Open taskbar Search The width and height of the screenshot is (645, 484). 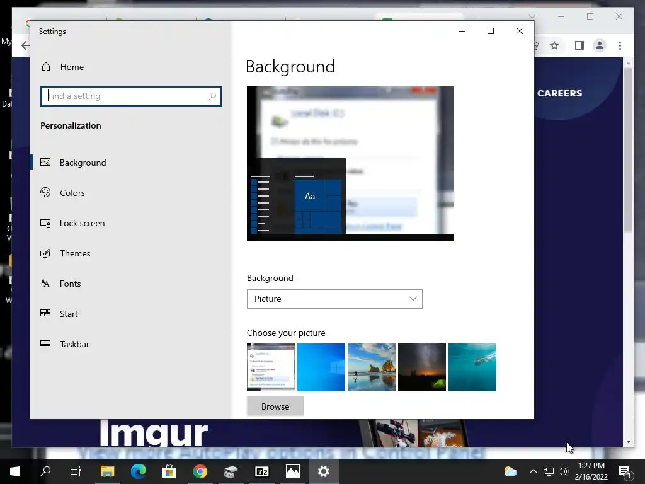pos(45,471)
